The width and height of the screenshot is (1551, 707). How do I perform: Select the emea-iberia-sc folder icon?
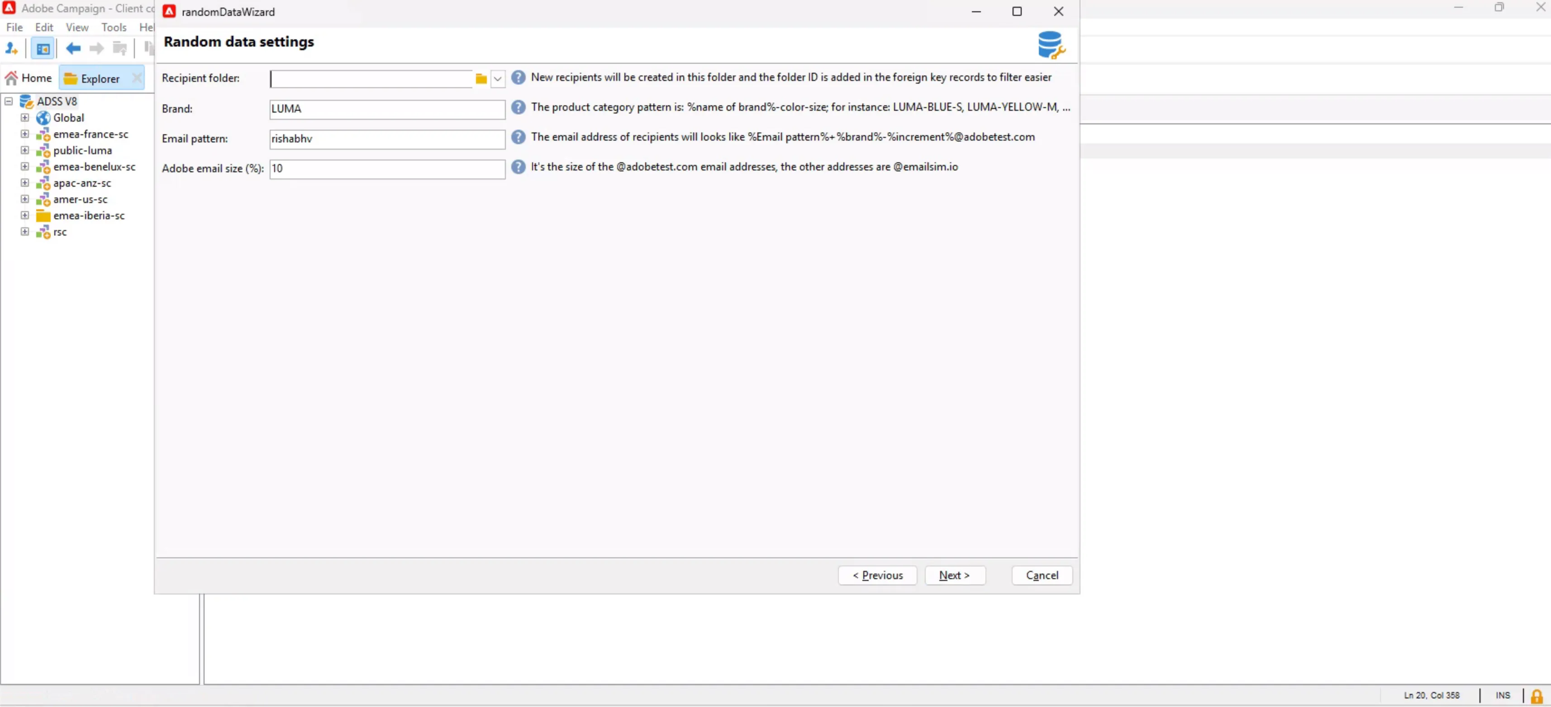pyautogui.click(x=43, y=216)
